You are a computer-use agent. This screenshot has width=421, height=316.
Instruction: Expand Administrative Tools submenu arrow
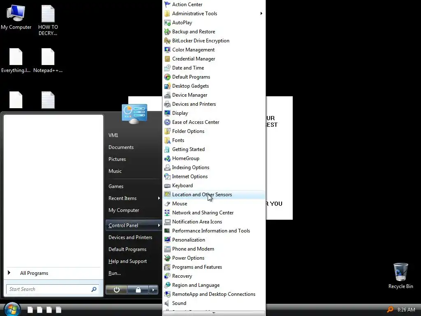(x=261, y=14)
